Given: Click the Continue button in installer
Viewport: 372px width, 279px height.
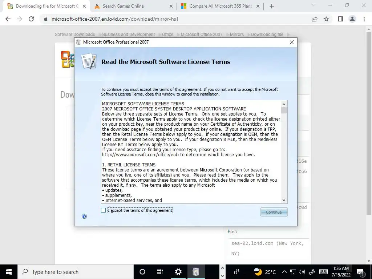Looking at the screenshot, I should (274, 212).
